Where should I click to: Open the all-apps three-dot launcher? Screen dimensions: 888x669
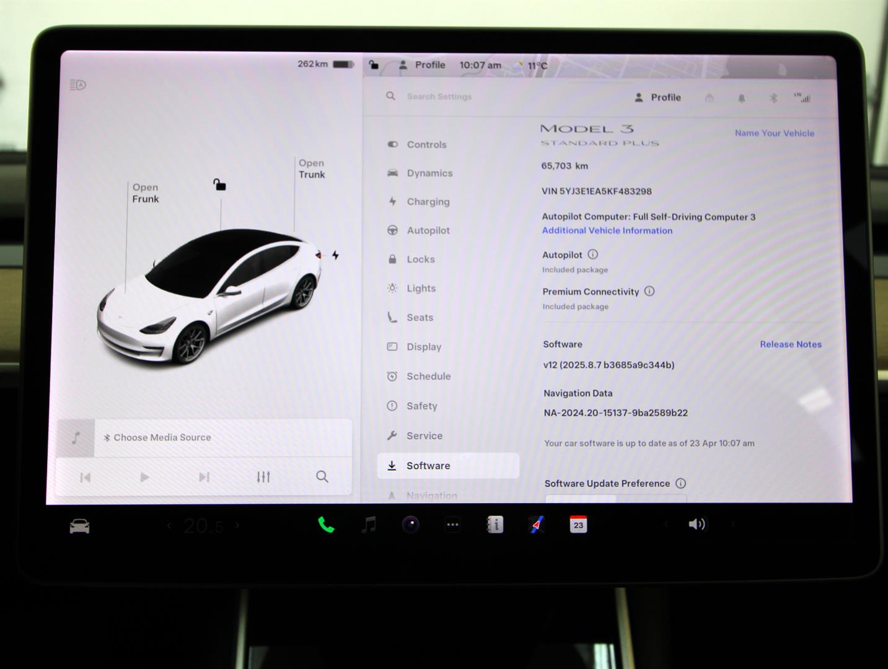coord(453,525)
